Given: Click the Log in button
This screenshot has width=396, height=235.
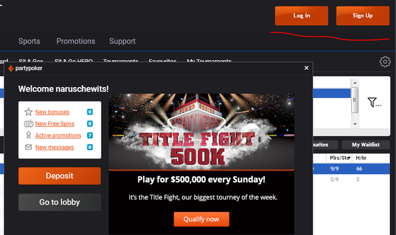Looking at the screenshot, I should [x=302, y=16].
